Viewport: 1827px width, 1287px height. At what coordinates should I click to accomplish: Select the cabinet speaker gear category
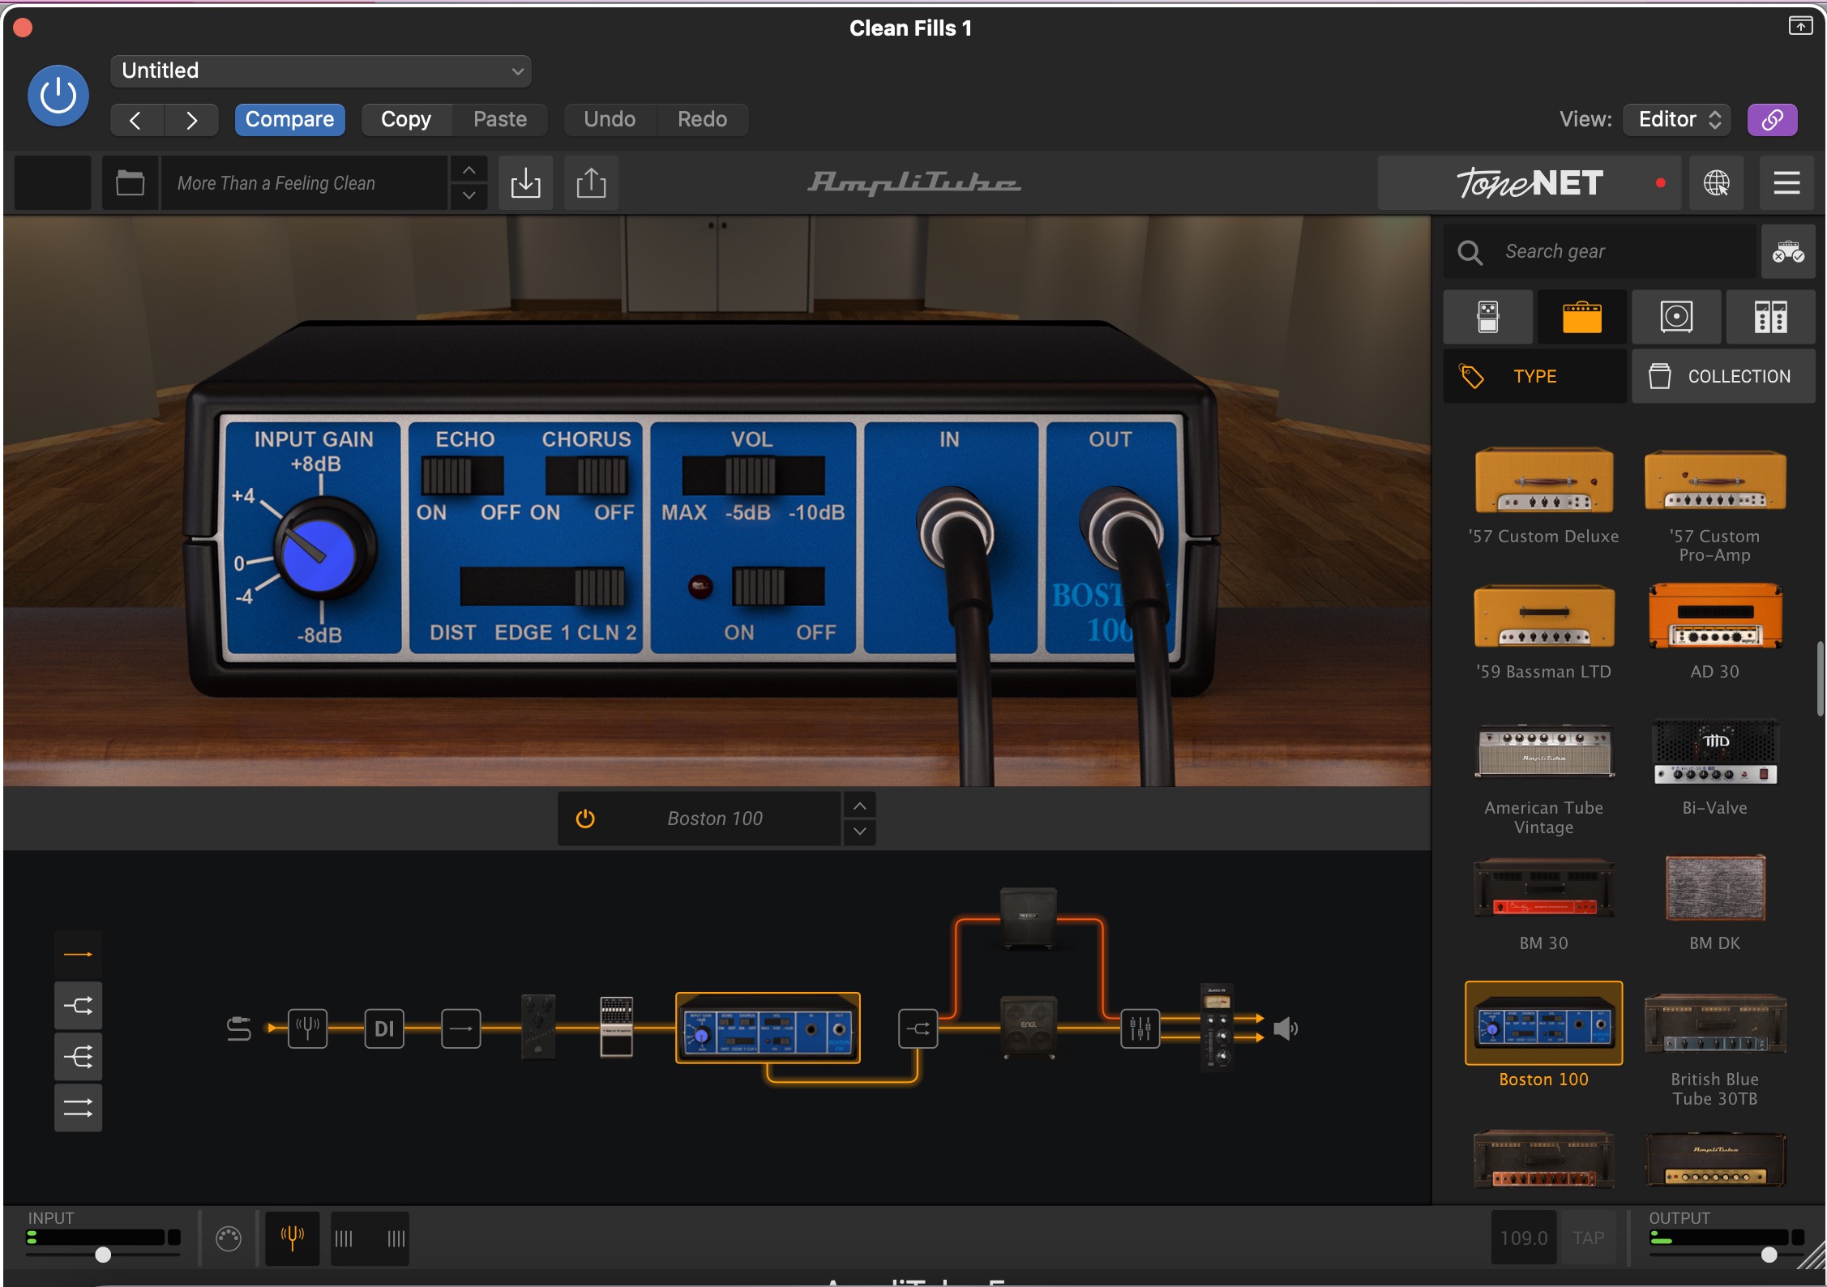click(x=1676, y=317)
